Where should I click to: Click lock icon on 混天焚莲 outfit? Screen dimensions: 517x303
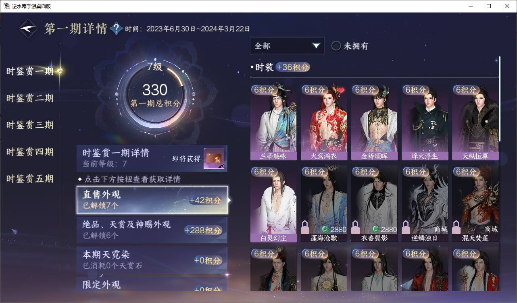click(457, 226)
